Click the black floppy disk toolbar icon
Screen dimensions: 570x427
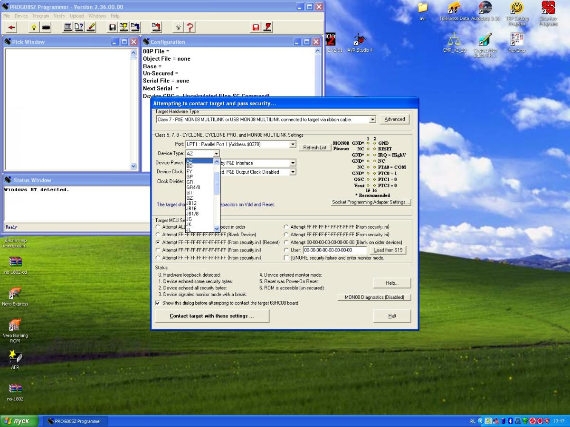pos(113,27)
